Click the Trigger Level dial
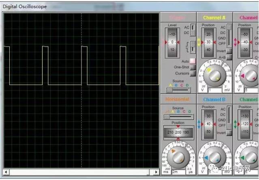The image size is (259, 180). pos(172,42)
